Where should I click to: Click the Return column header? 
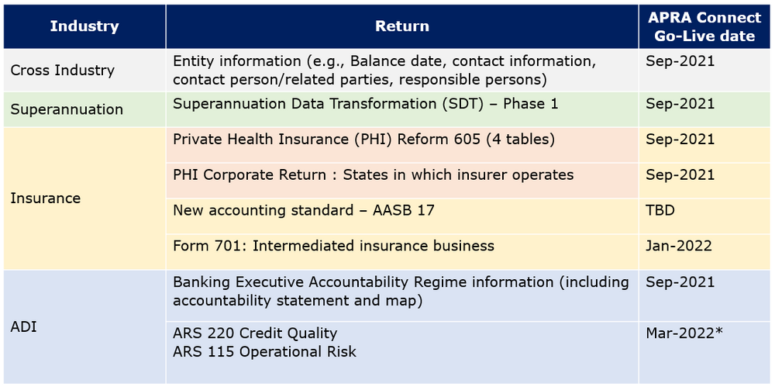402,26
